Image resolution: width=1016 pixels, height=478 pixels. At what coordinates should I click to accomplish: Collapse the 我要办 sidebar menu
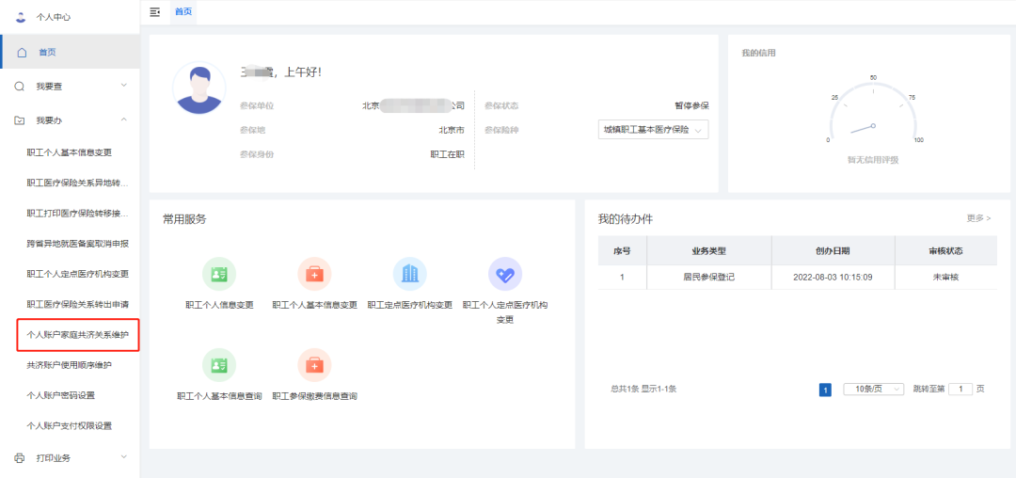[x=70, y=120]
